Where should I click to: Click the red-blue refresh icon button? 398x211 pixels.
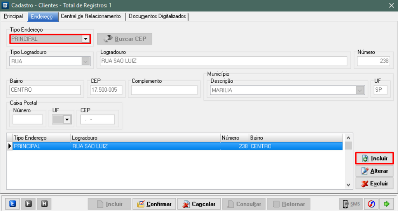(371, 204)
